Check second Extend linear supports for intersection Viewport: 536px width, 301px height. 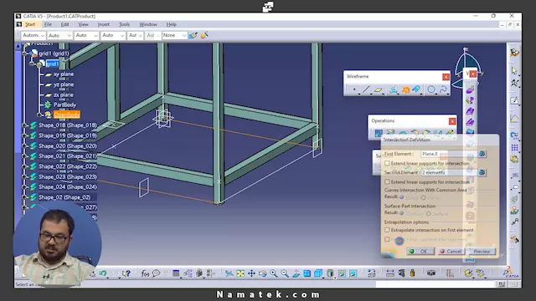pos(387,182)
